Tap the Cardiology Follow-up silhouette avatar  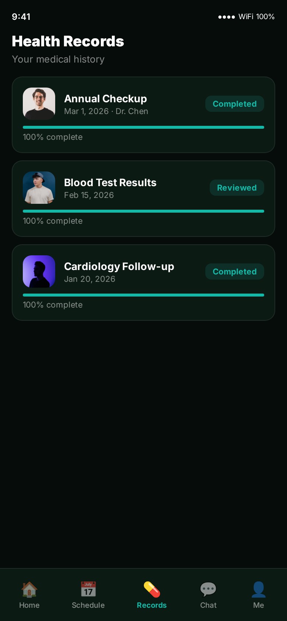39,272
